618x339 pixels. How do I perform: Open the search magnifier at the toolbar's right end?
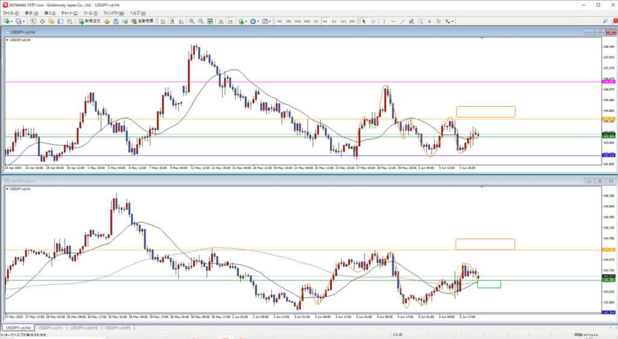pyautogui.click(x=605, y=21)
